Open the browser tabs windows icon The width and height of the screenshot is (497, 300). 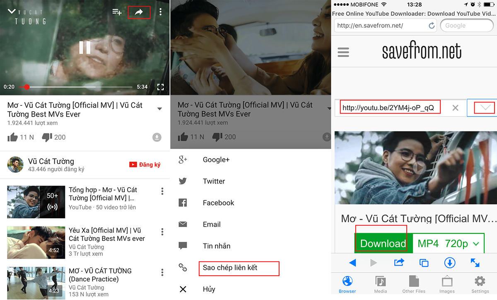424,263
